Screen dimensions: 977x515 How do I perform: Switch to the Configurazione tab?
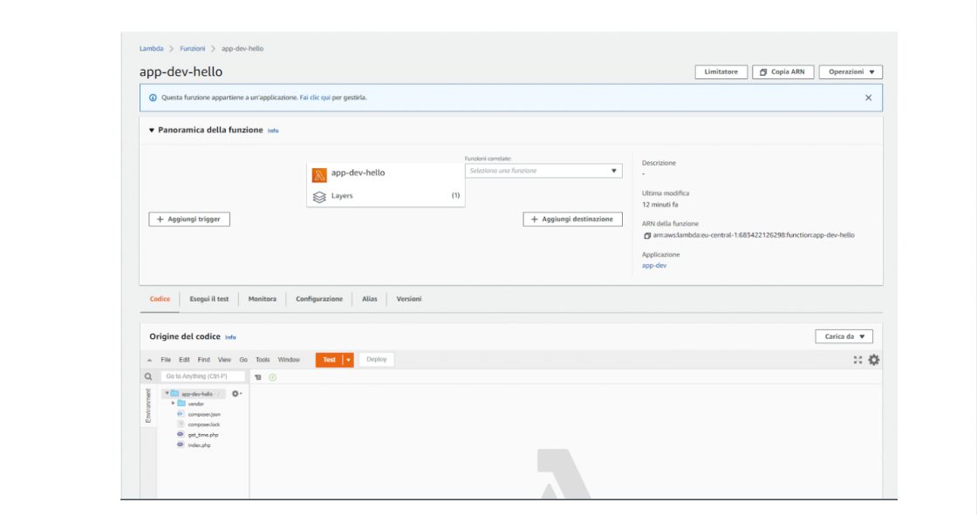coord(319,299)
